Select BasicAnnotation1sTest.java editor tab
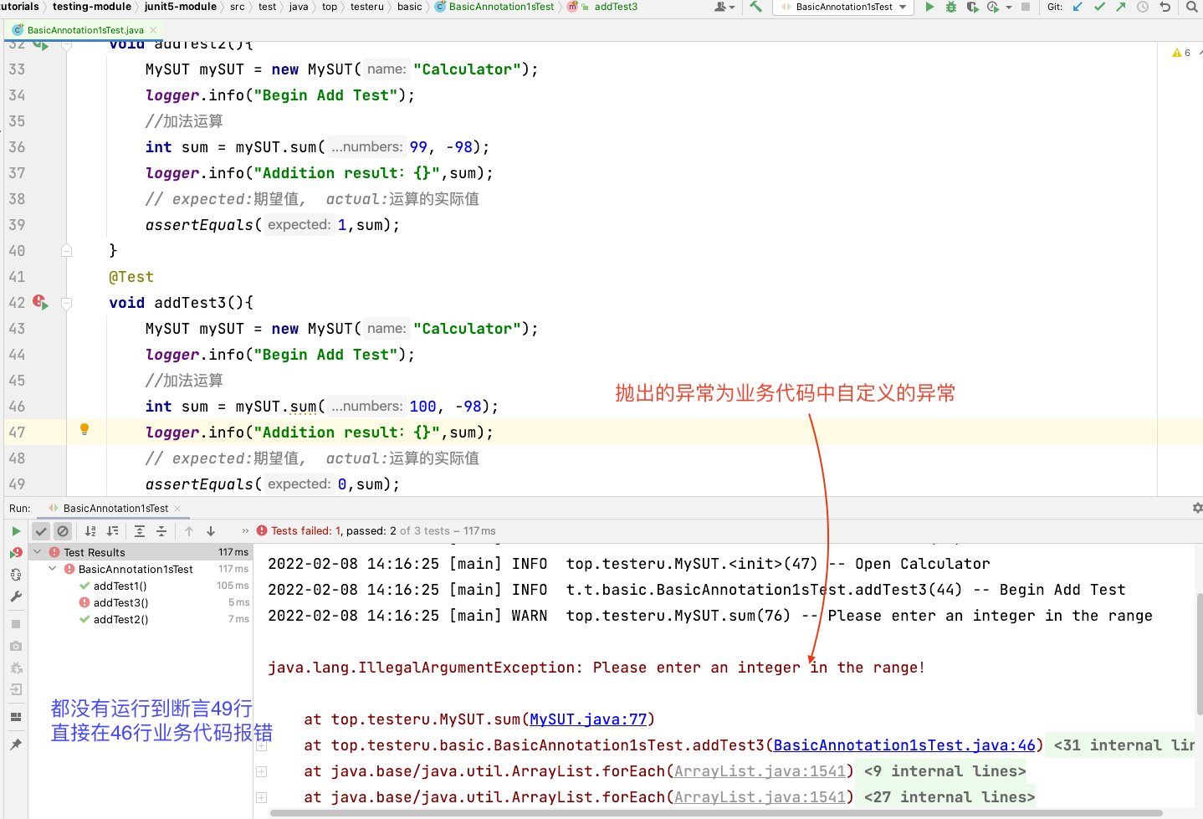 tap(84, 30)
